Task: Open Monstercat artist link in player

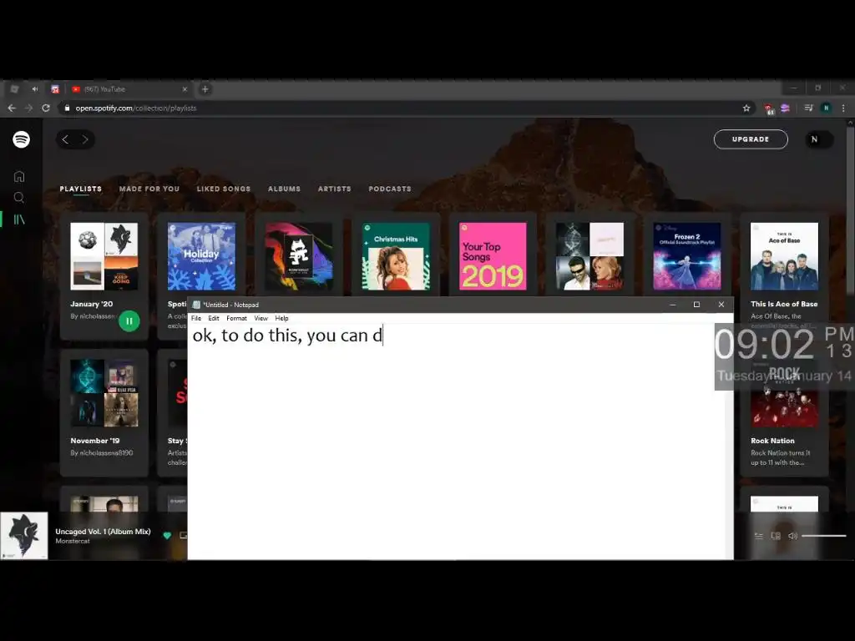Action: coord(73,541)
